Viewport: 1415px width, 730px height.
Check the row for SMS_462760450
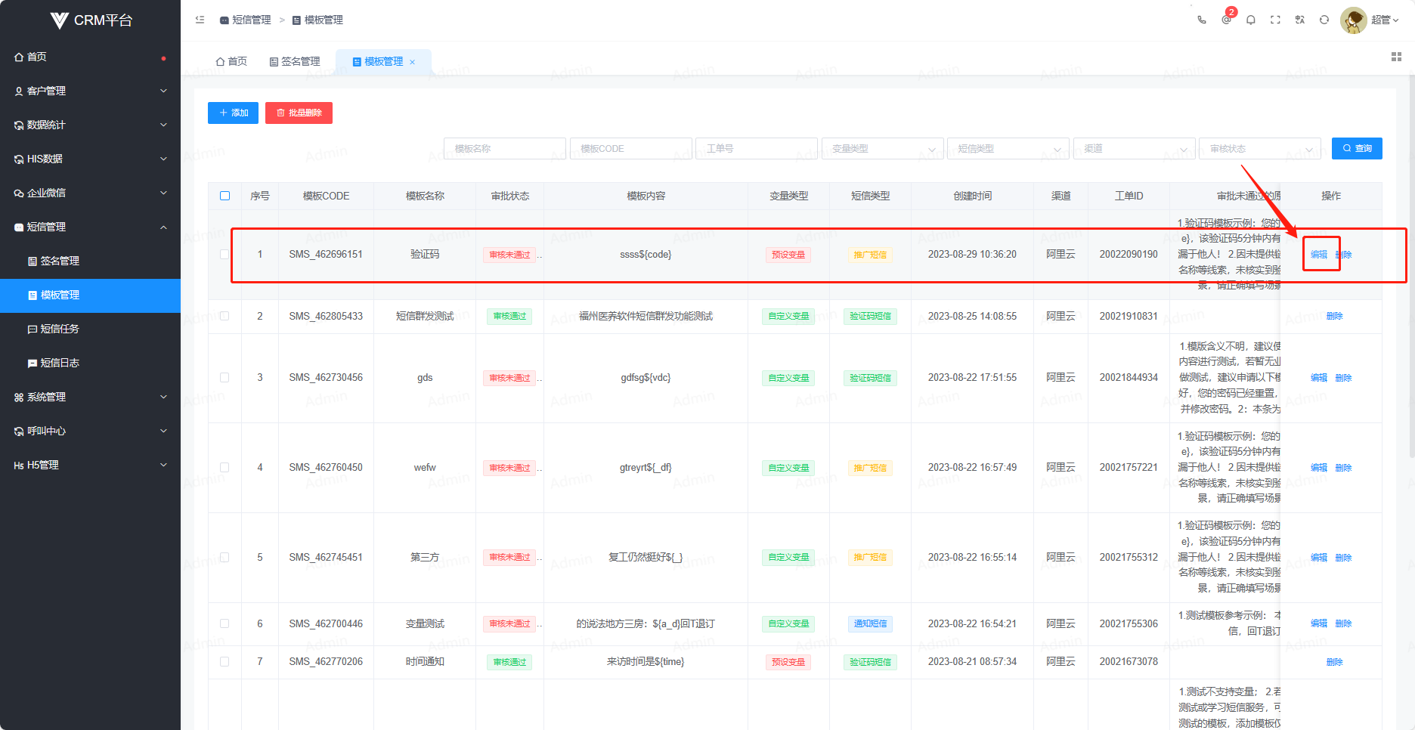[x=224, y=467]
